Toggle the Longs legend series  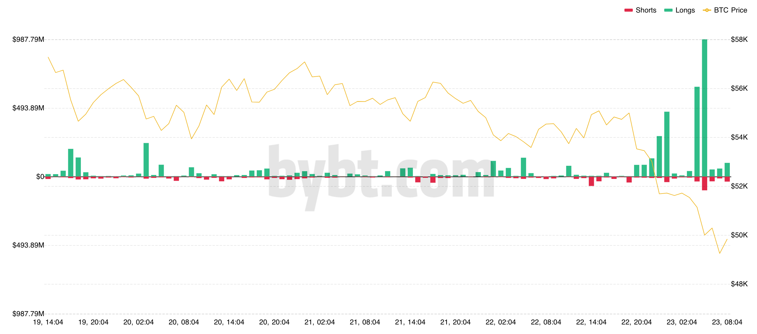pos(679,10)
